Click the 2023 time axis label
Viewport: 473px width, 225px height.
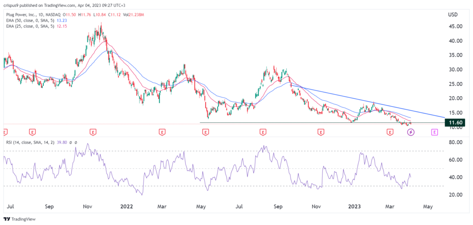(x=355, y=207)
